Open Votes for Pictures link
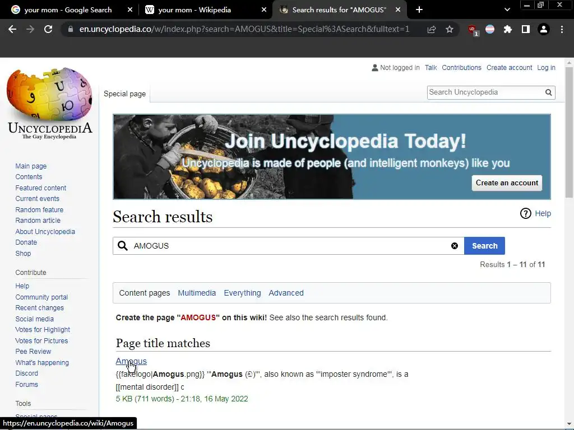Image resolution: width=574 pixels, height=430 pixels. (x=41, y=341)
